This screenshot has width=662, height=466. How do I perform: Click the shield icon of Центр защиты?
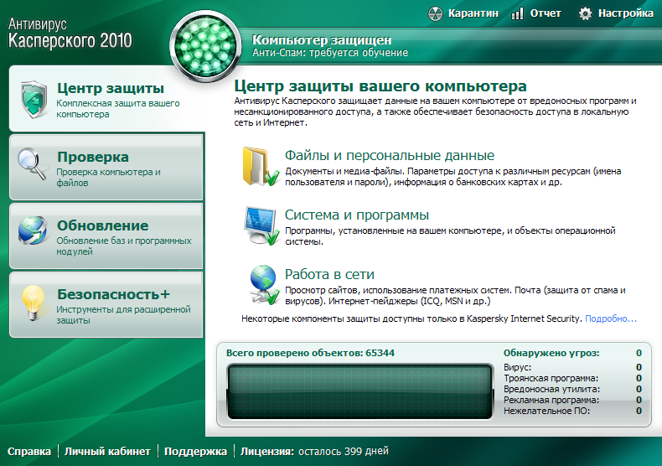coord(34,100)
